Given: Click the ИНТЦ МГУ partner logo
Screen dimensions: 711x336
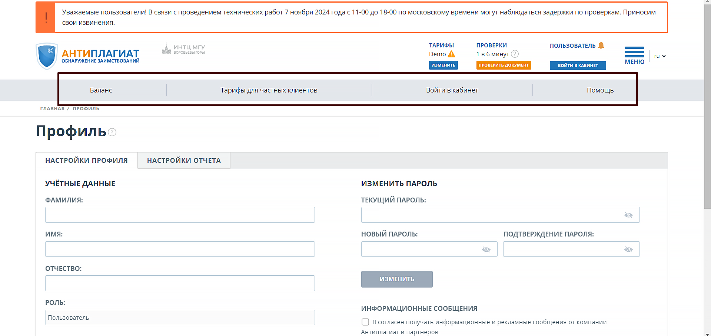Looking at the screenshot, I should tap(183, 48).
